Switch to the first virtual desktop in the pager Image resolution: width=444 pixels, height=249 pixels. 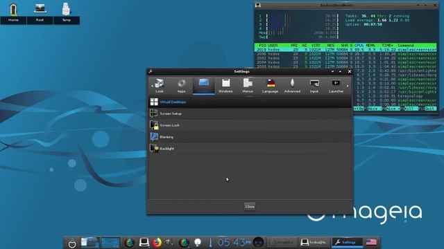point(90,243)
